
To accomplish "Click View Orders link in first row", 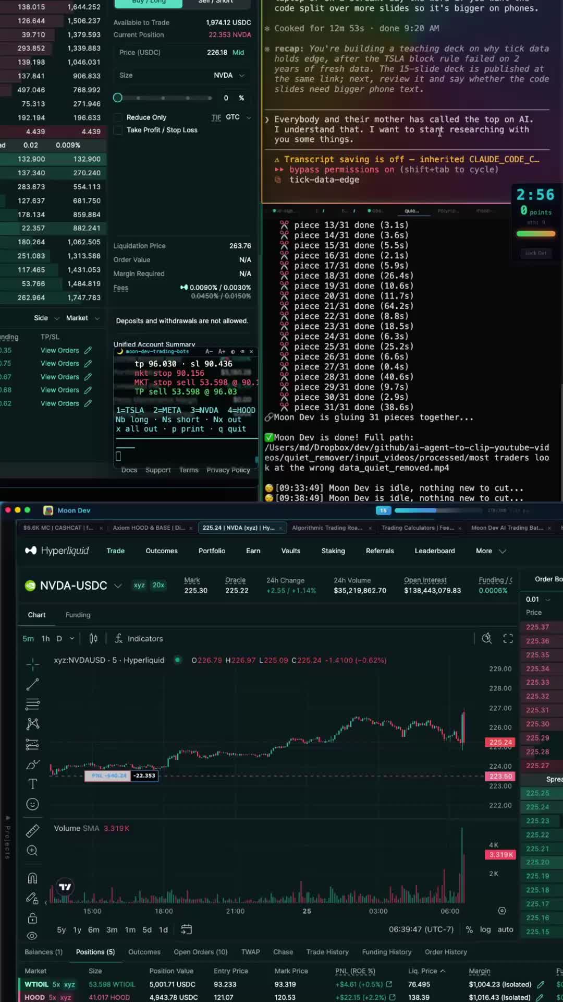I will click(x=60, y=350).
